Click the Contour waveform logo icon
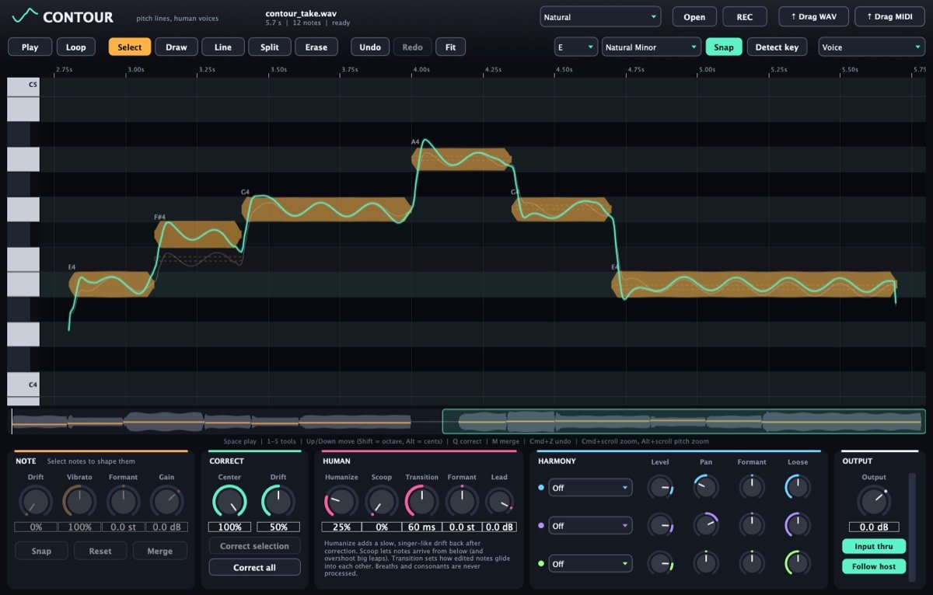 tap(25, 16)
